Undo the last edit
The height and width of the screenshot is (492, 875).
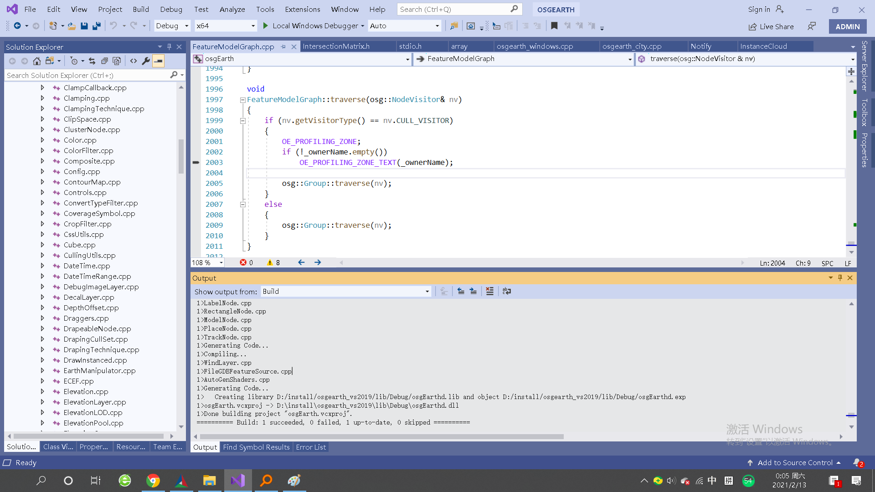(x=113, y=26)
